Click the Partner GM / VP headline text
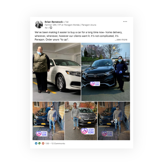Screen dimensions: 164x164 tap(70, 25)
